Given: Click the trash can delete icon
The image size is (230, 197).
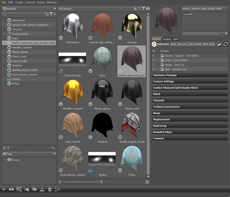Looking at the screenshot, I should 50,189.
